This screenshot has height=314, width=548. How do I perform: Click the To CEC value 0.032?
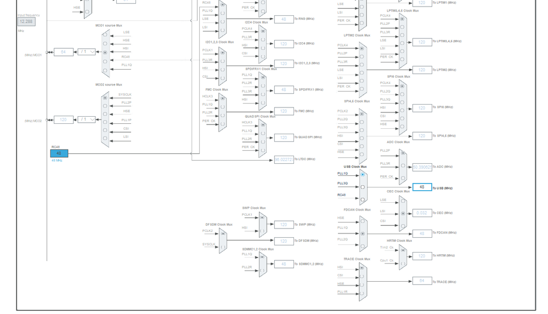(422, 213)
